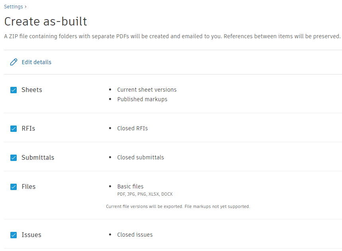Viewport: 342px width, 251px height.
Task: Deselect the Files checkbox
Action: [x=14, y=187]
